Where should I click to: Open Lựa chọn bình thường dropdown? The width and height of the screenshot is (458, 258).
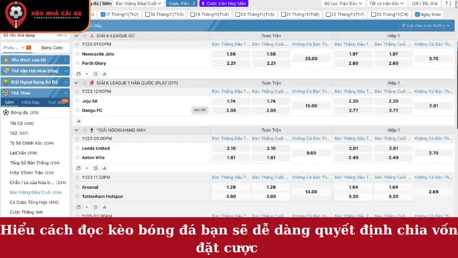[426, 25]
